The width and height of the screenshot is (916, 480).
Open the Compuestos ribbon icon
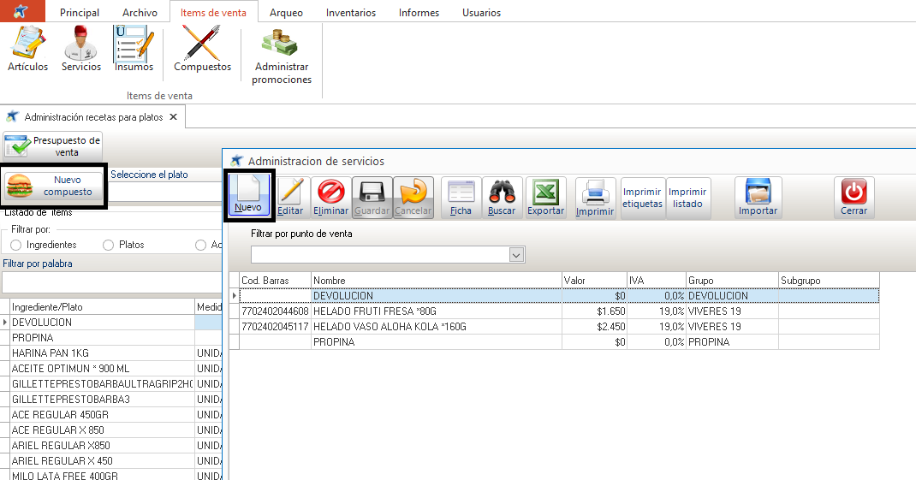click(x=202, y=49)
